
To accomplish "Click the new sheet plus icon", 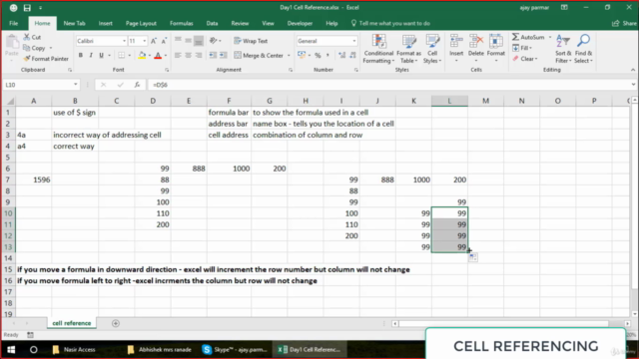I will point(116,323).
